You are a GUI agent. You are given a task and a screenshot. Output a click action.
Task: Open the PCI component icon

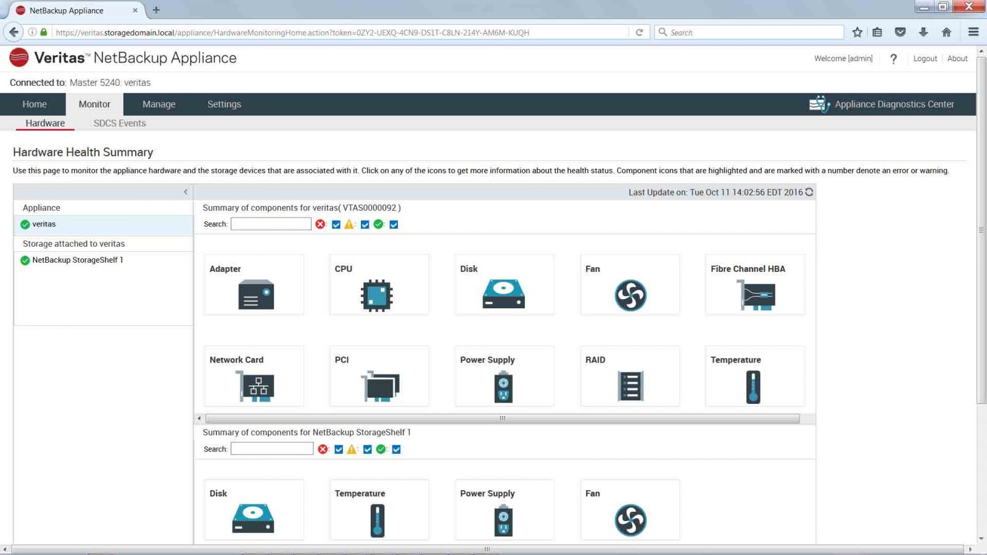pos(380,387)
